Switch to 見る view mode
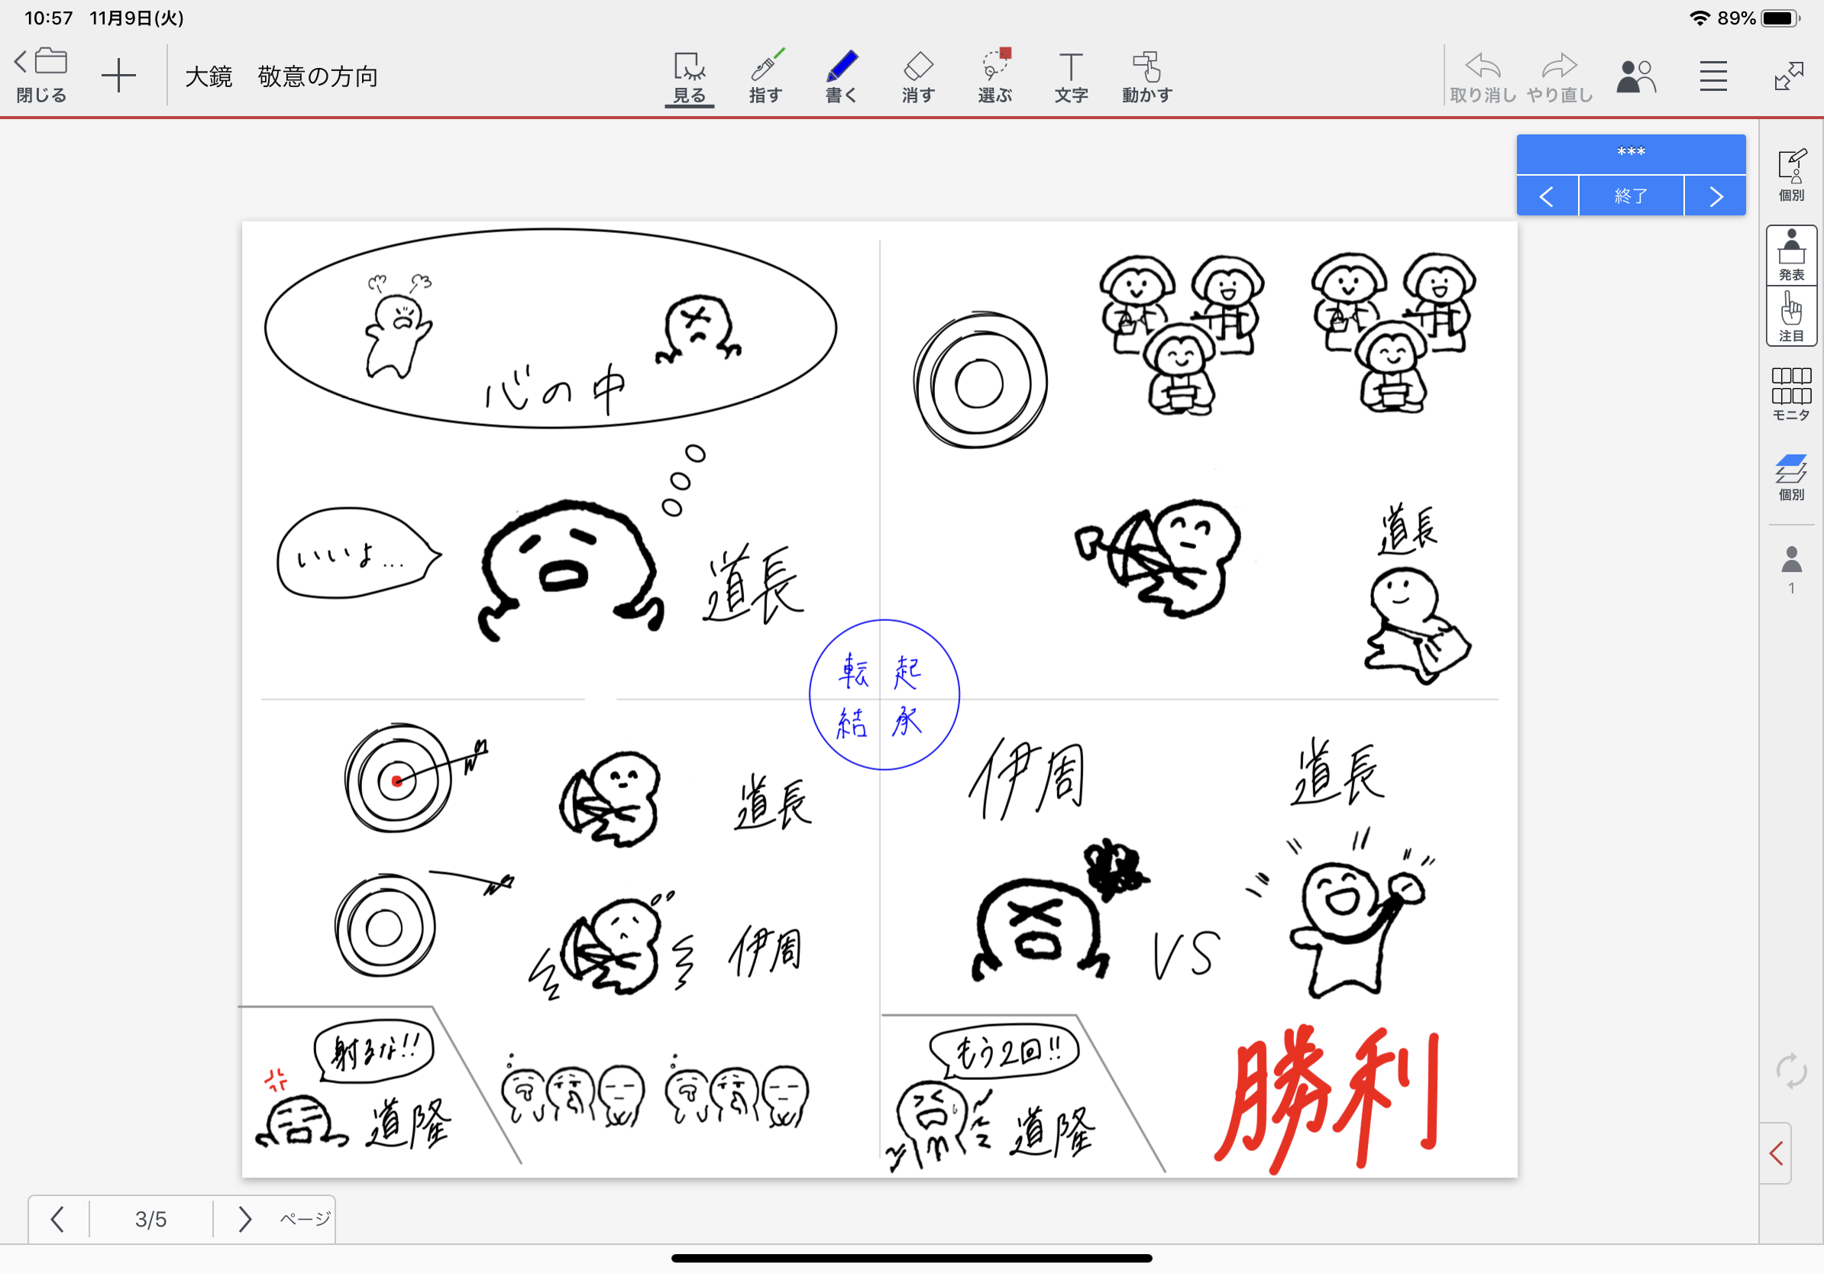The height and width of the screenshot is (1274, 1824). (689, 77)
